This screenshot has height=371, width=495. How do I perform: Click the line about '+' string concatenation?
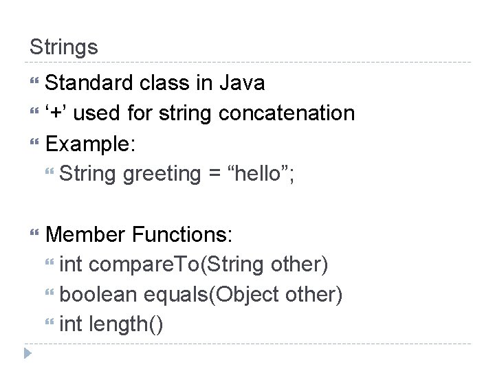click(x=199, y=114)
